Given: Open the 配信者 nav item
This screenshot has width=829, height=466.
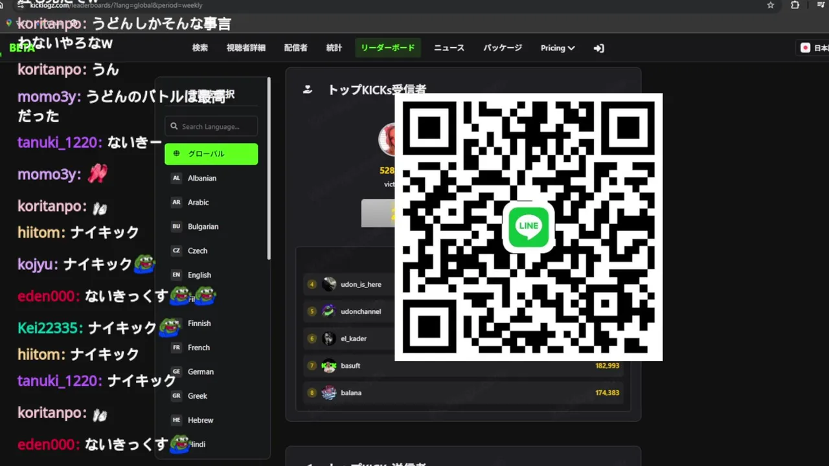Looking at the screenshot, I should pos(295,48).
